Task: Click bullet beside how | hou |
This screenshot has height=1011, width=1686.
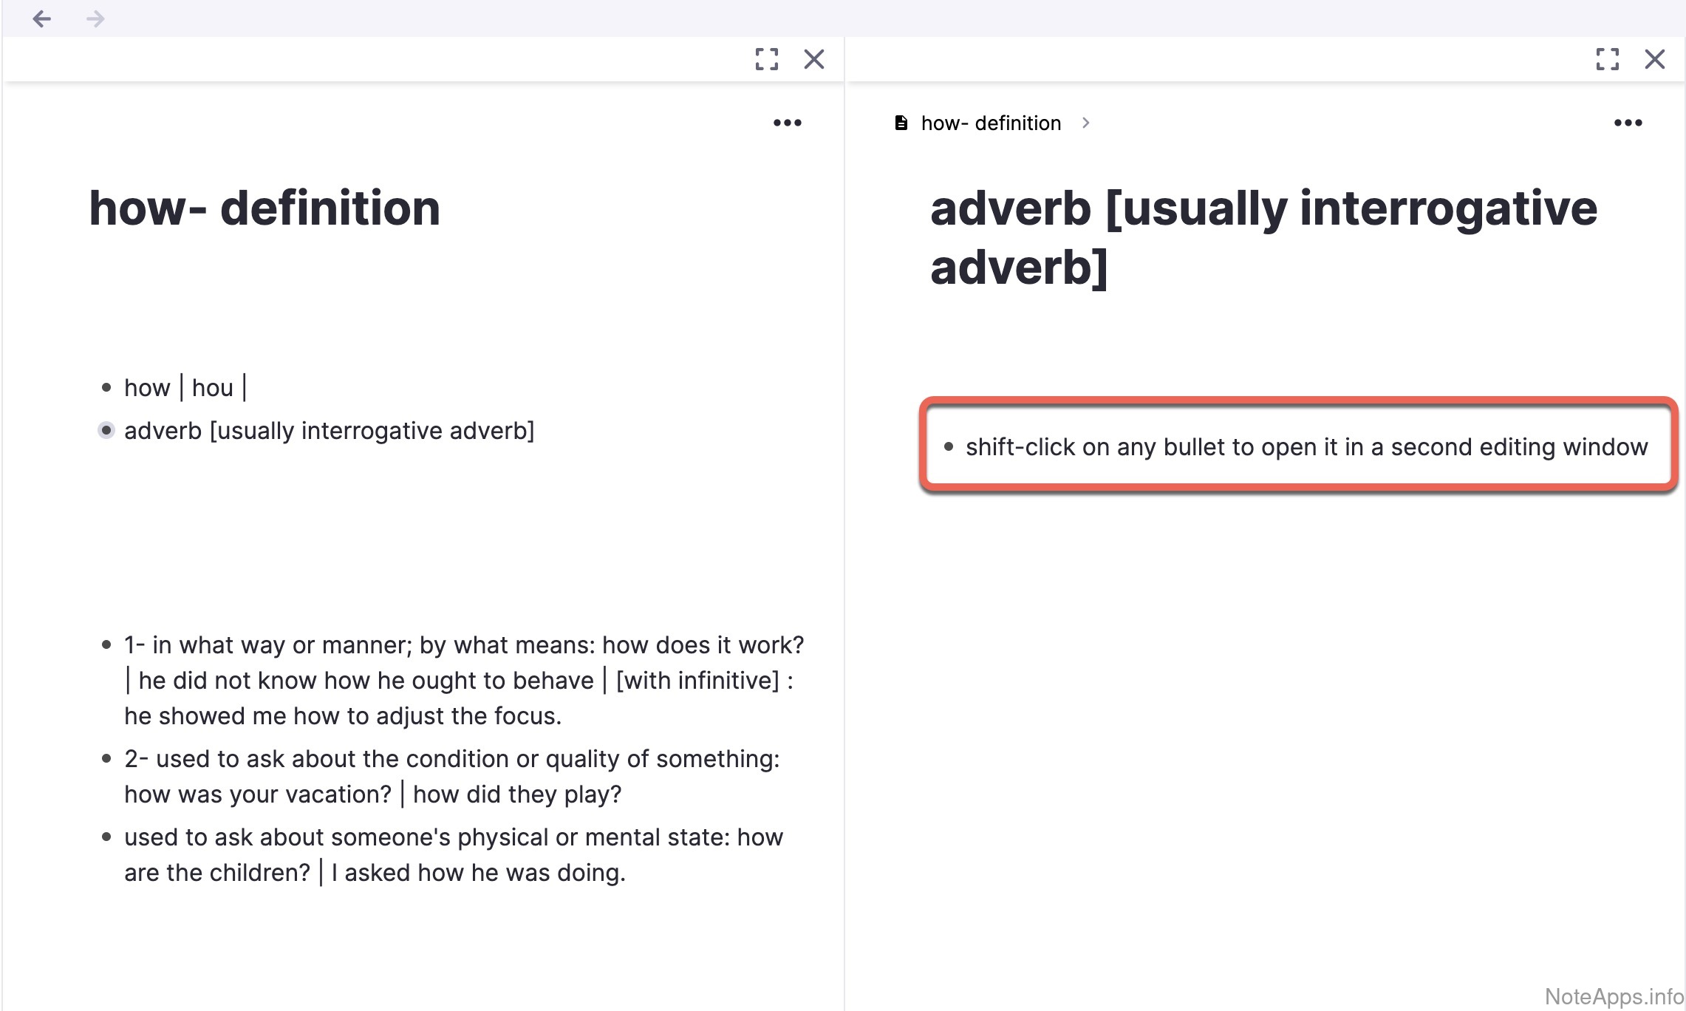Action: [106, 387]
